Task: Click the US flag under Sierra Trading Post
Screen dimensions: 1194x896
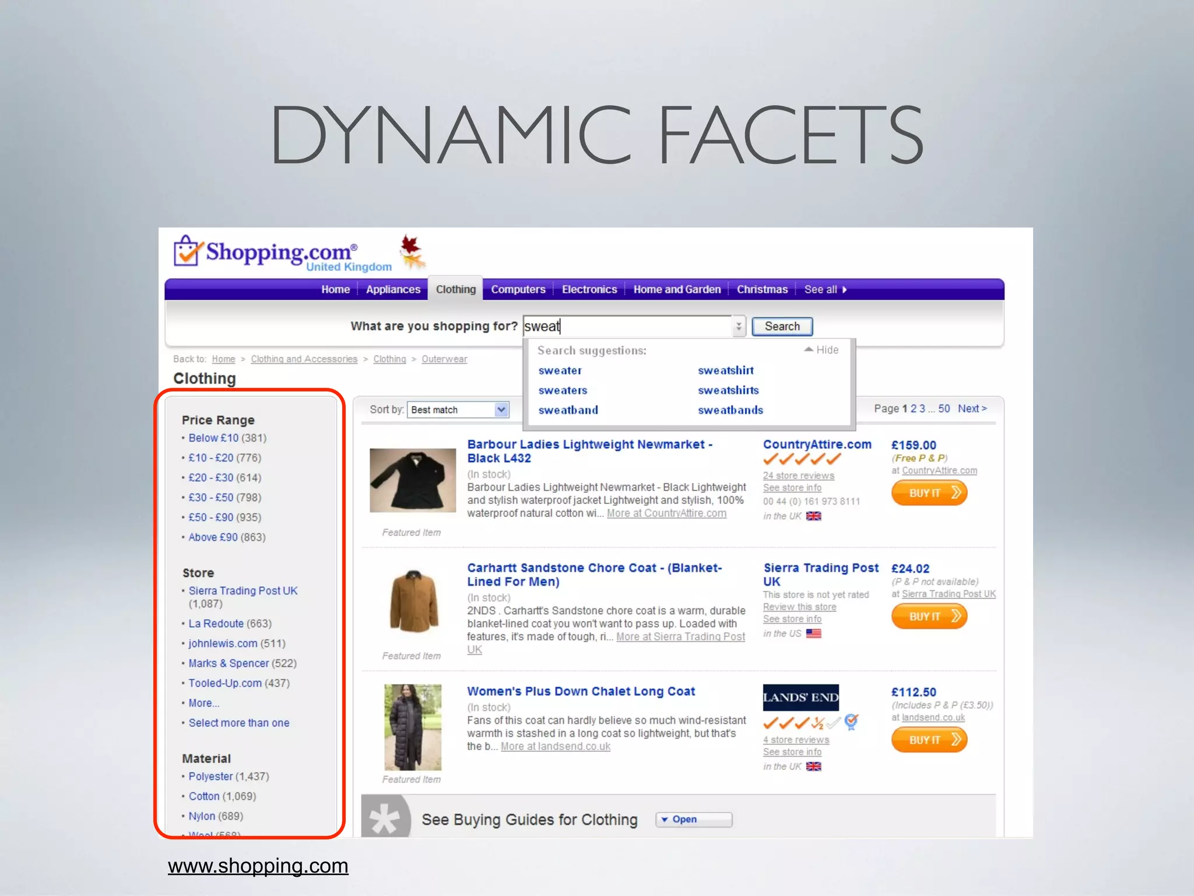Action: 813,633
